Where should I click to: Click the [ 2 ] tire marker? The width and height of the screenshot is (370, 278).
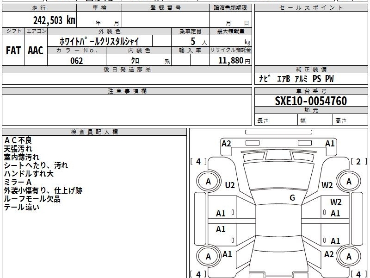(x=359, y=161)
